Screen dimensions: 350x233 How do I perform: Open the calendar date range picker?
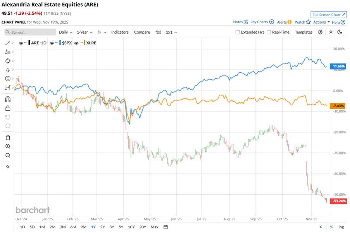coord(166,227)
